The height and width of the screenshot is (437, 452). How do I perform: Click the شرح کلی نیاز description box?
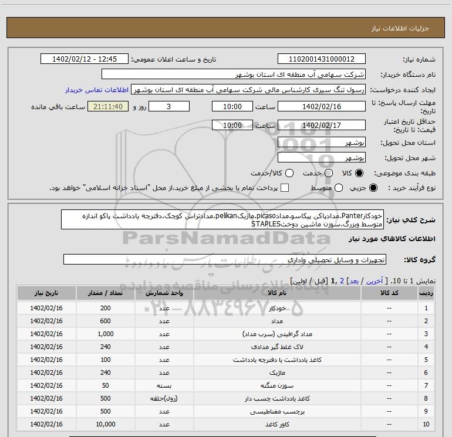222,219
